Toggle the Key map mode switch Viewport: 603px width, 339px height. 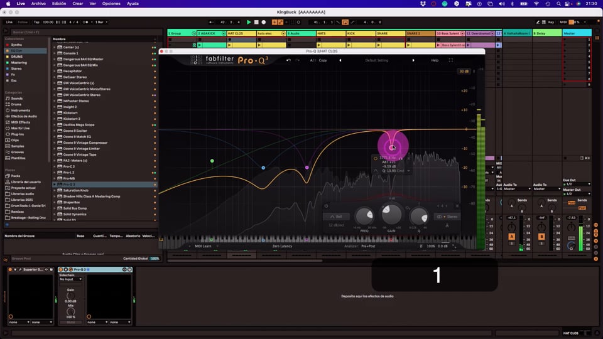click(x=551, y=23)
